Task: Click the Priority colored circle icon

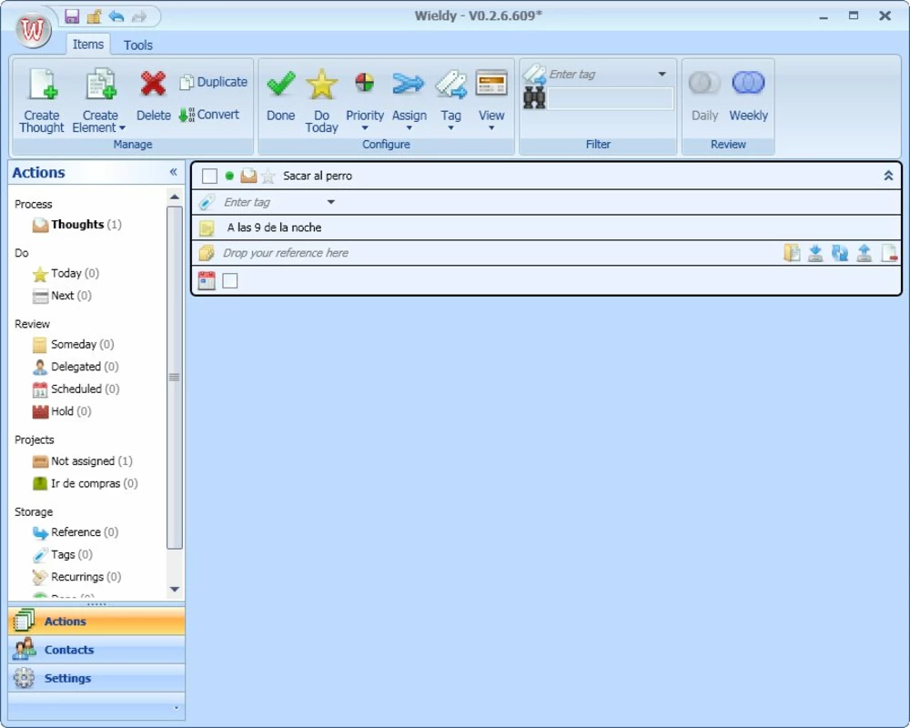Action: [365, 83]
